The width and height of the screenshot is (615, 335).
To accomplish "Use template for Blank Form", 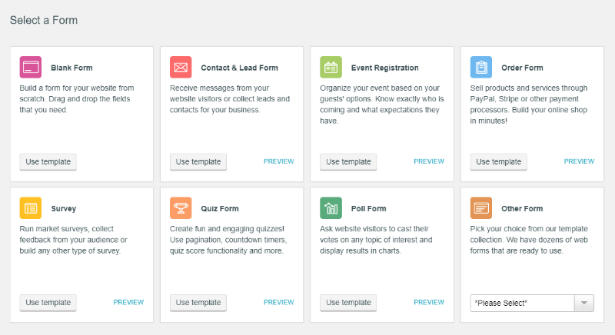I will click(x=48, y=162).
